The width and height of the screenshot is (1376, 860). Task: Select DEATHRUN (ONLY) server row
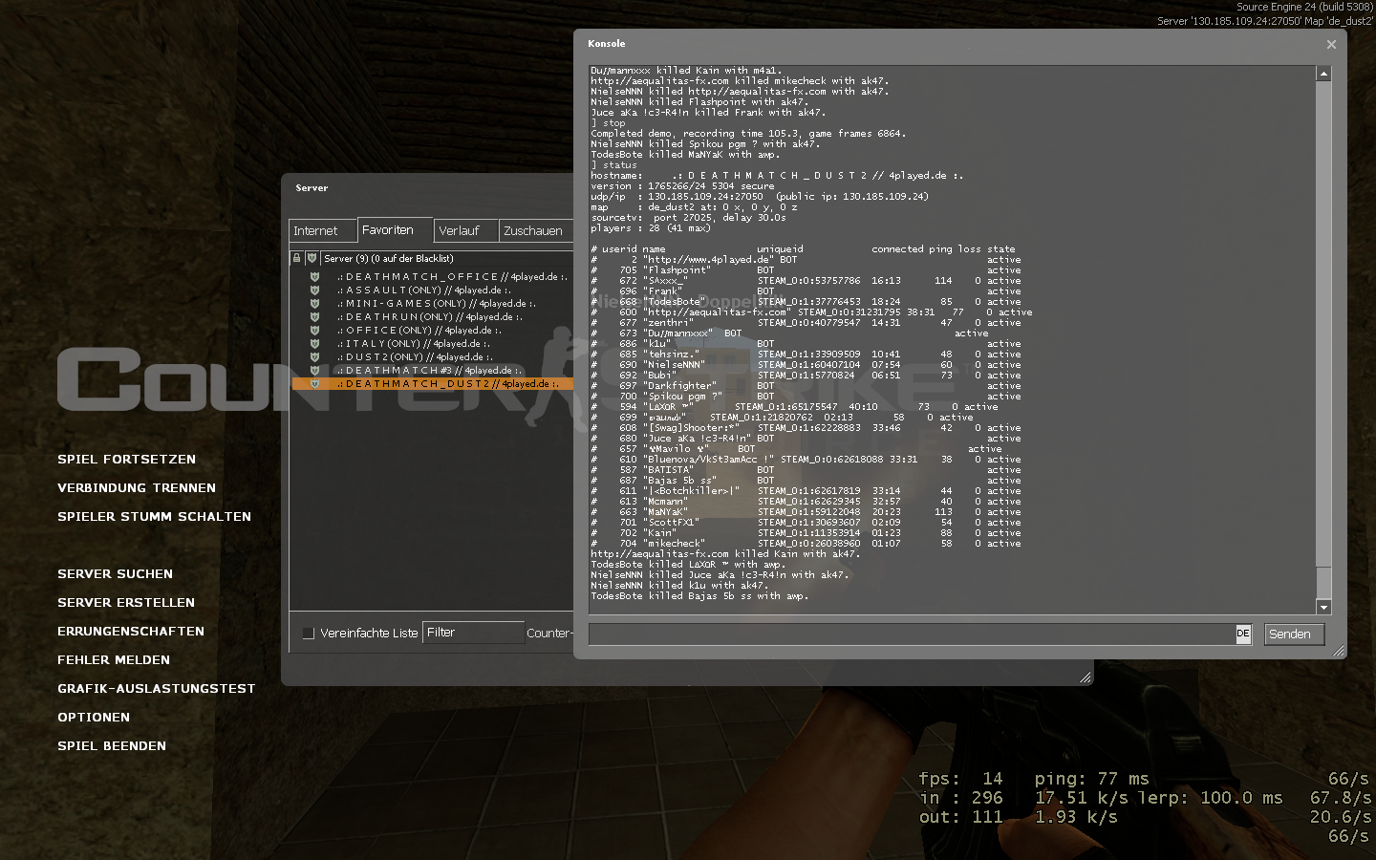point(432,317)
